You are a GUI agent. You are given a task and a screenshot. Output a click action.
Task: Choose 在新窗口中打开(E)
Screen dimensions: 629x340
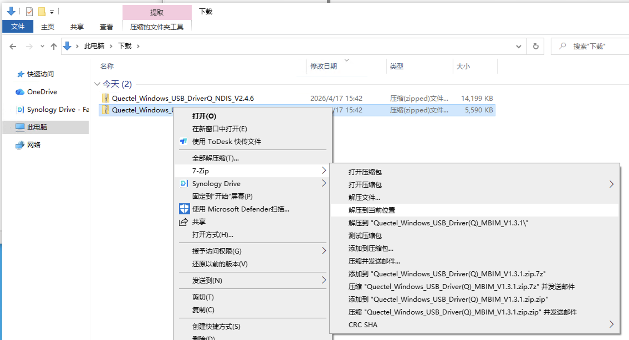click(219, 129)
